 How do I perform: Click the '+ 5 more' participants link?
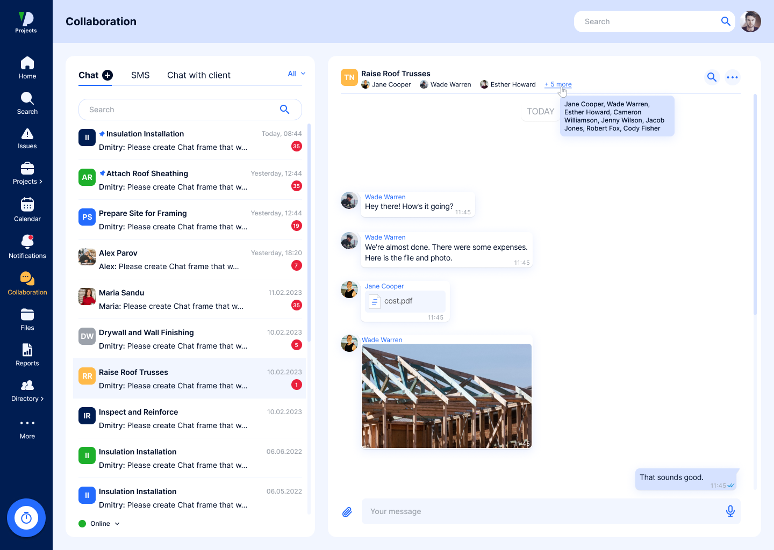pyautogui.click(x=558, y=84)
